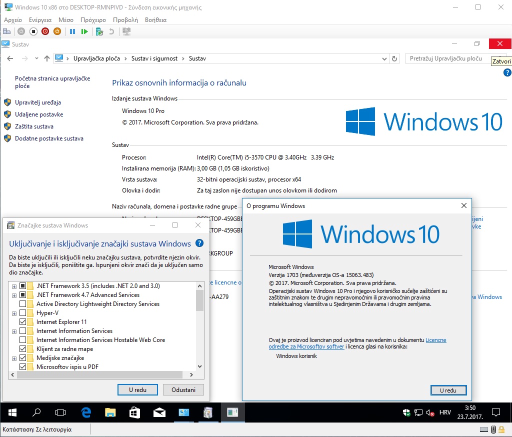The width and height of the screenshot is (512, 437).
Task: Open the Windows Start menu
Action: click(12, 412)
